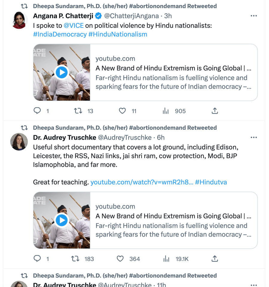This screenshot has height=287, width=269.
Task: Open the #IndiaDemocracy hashtag
Action: click(60, 34)
